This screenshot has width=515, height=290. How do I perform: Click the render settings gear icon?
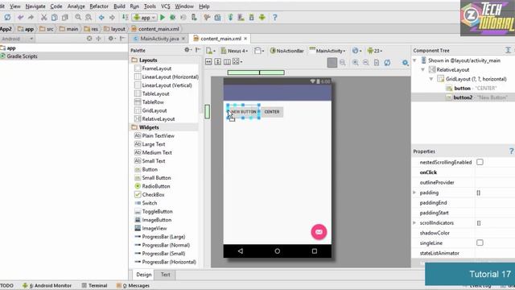pyautogui.click(x=406, y=63)
